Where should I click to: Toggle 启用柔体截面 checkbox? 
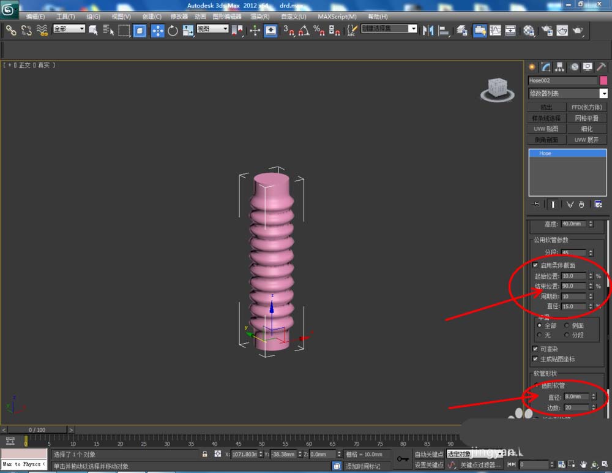click(535, 265)
